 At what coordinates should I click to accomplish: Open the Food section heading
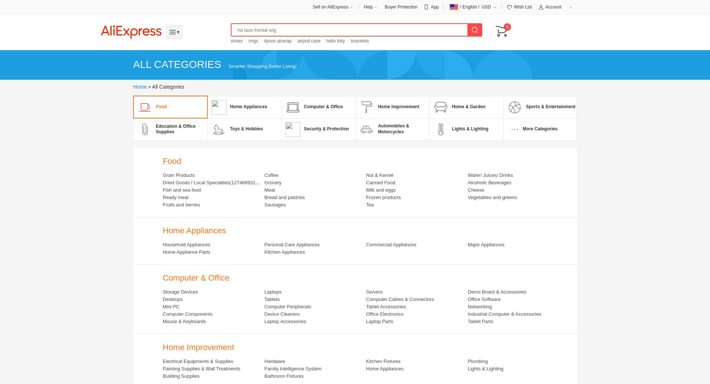click(x=172, y=161)
